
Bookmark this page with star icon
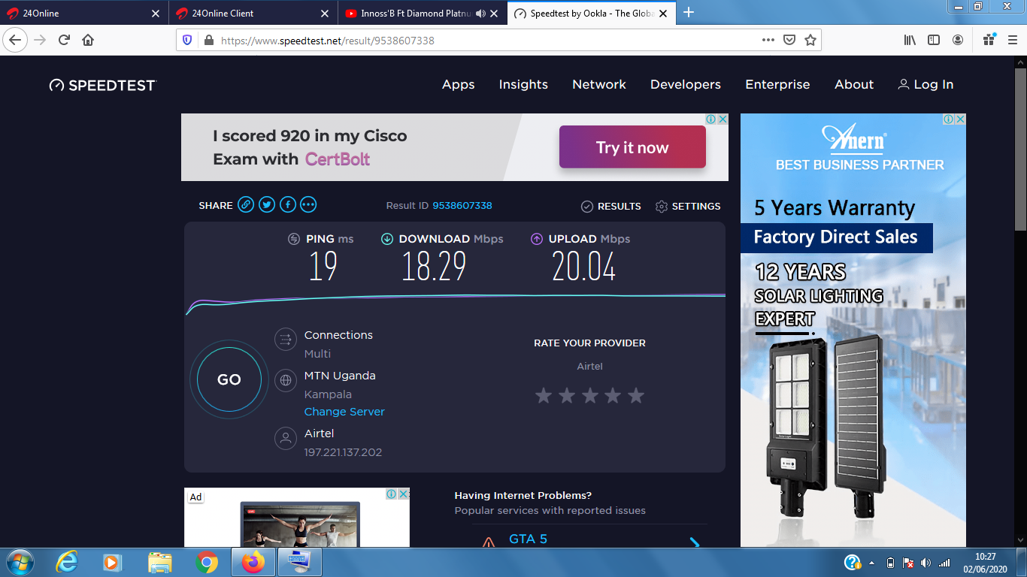coord(810,41)
